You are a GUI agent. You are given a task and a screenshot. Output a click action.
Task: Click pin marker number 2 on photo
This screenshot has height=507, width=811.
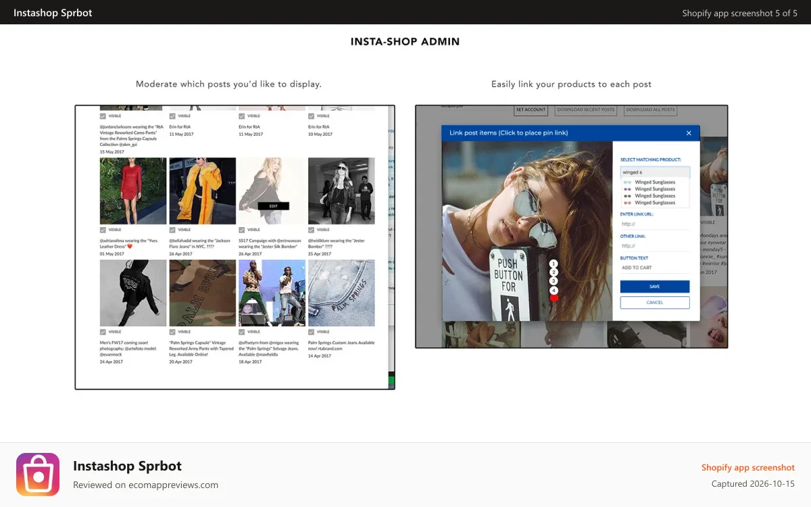click(x=554, y=272)
